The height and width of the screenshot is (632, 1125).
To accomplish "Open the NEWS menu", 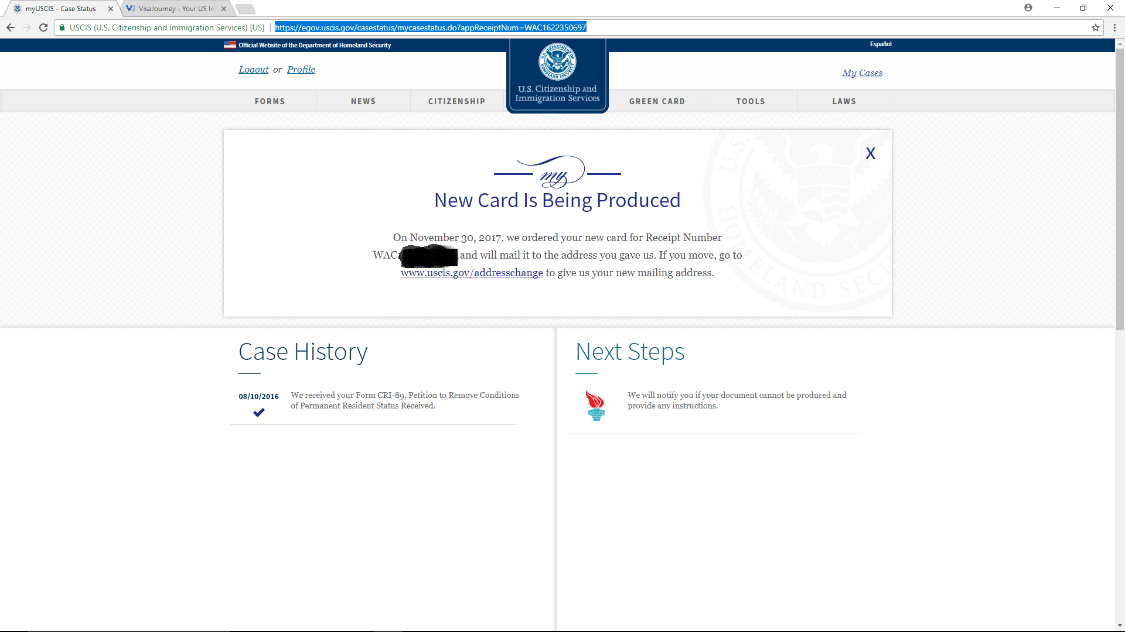I will click(x=363, y=101).
